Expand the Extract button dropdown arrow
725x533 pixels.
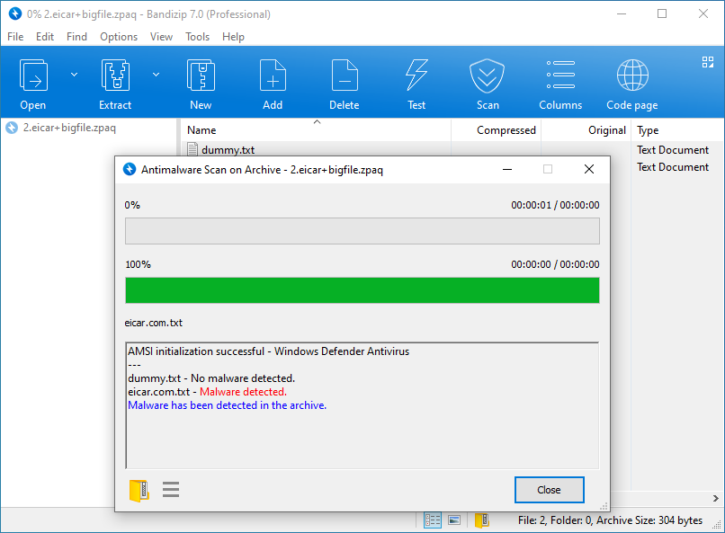point(156,74)
